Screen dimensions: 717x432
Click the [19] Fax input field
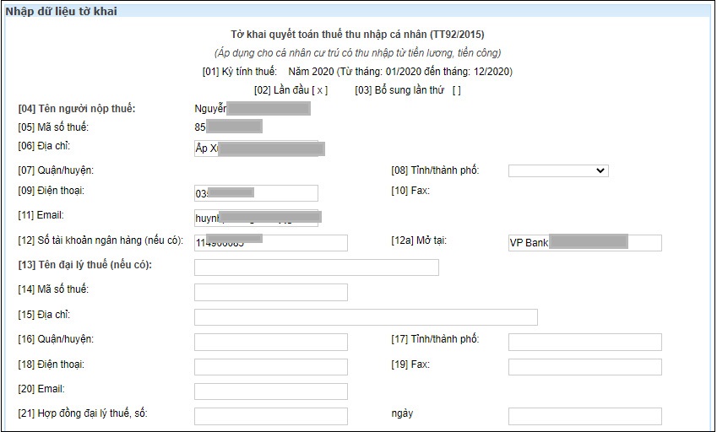pyautogui.click(x=584, y=367)
